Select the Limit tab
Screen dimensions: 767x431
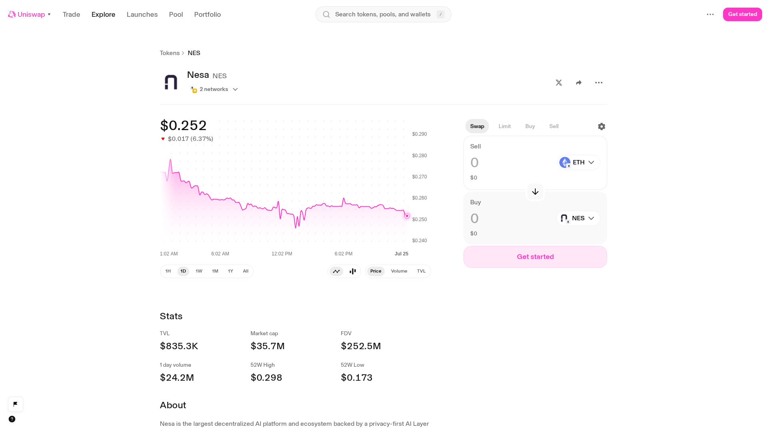pyautogui.click(x=505, y=126)
